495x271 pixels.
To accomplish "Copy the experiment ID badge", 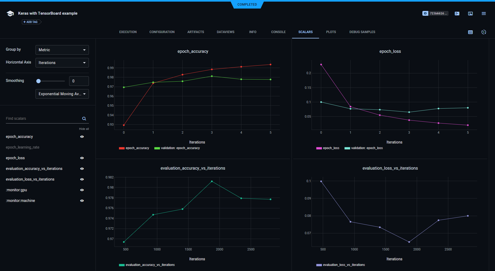I will tap(435, 13).
